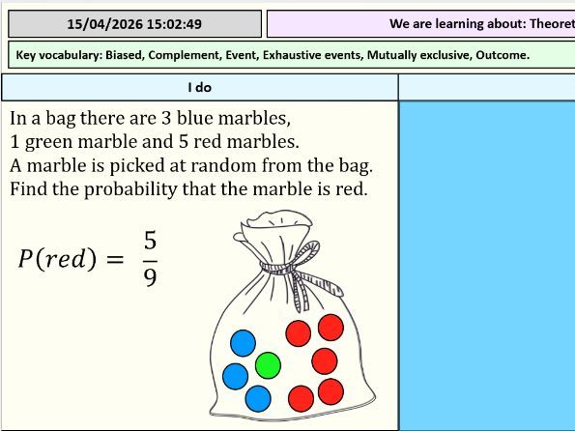
Task: Click 'A marble is picked at random from the bag.'
Action: tap(191, 165)
